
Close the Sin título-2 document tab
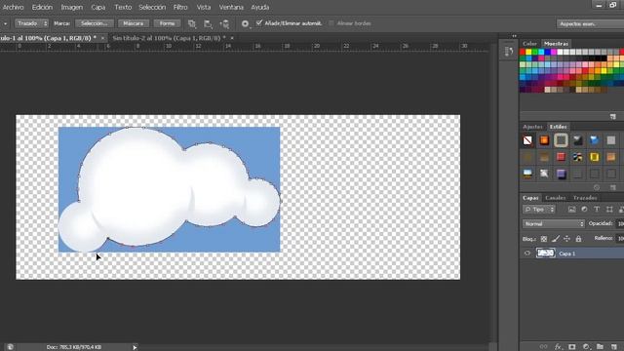pos(232,38)
